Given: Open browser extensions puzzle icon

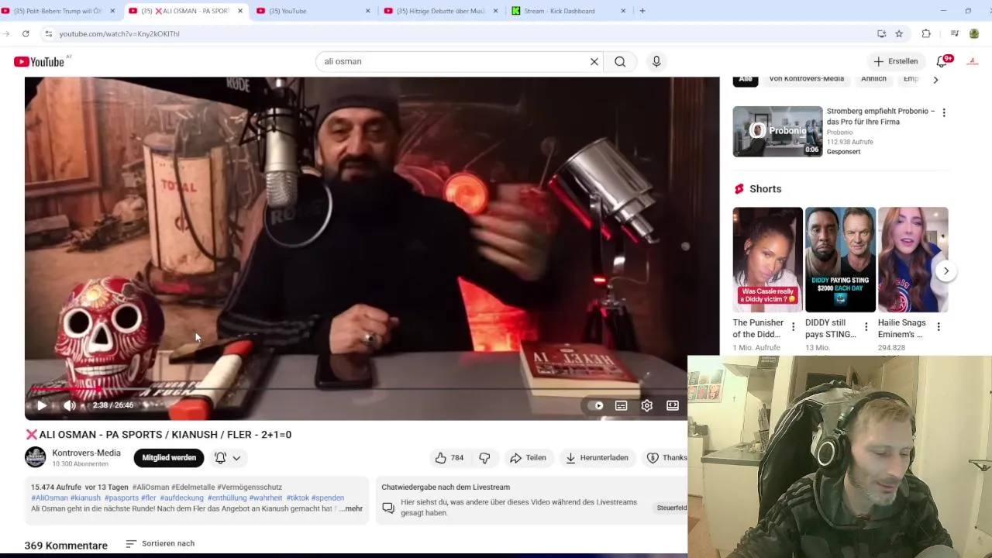Looking at the screenshot, I should pos(926,33).
